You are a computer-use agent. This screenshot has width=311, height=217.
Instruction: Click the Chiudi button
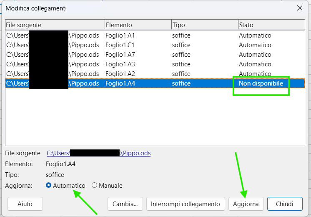285,204
